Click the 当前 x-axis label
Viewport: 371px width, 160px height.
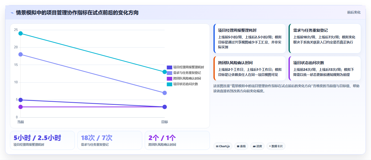(x=21, y=122)
